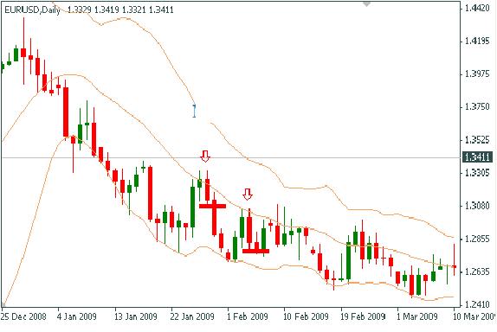Click the 25 Dec 2008 date label

[23, 316]
